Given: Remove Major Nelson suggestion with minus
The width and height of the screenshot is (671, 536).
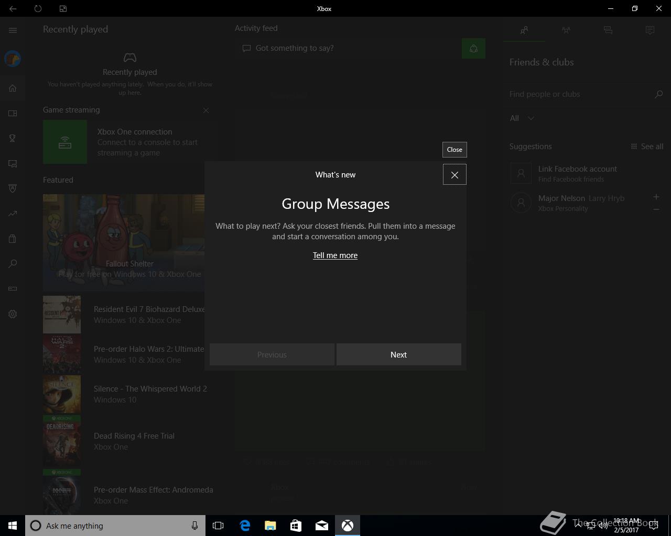Looking at the screenshot, I should point(656,209).
